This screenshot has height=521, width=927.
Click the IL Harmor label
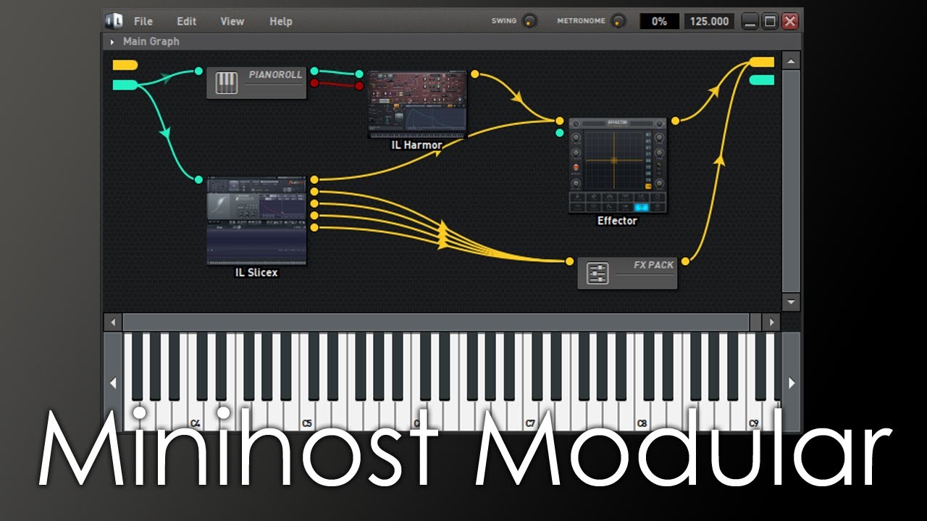coord(417,145)
